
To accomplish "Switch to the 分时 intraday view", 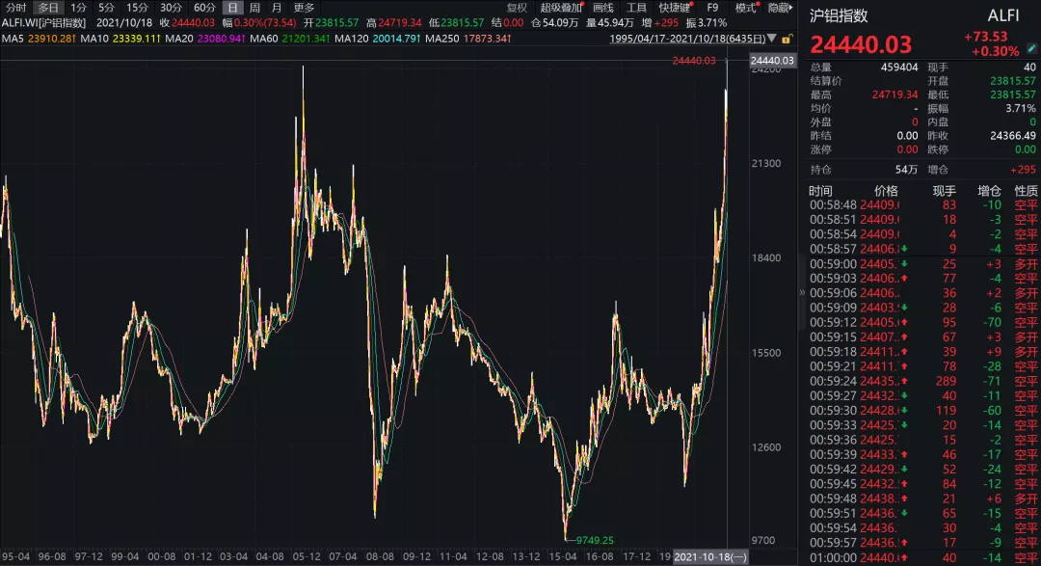I will pos(15,8).
